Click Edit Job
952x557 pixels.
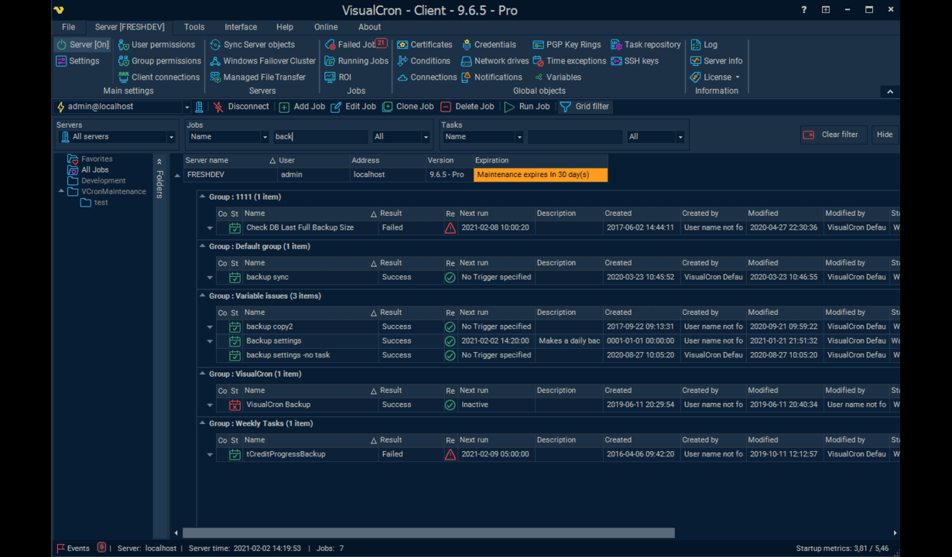pos(353,107)
